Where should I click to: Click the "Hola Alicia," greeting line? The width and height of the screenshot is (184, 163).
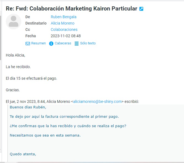coord(15,55)
